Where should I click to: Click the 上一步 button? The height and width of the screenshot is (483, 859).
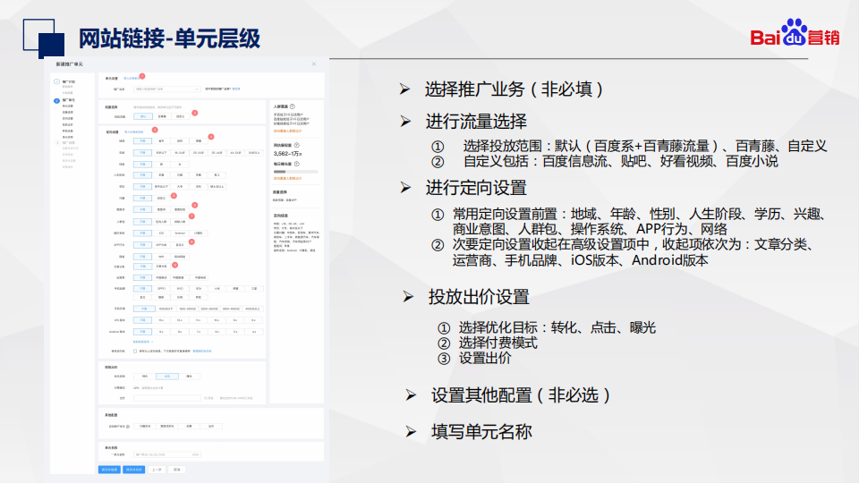click(x=157, y=470)
